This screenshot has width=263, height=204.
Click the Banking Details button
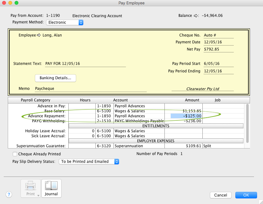(x=55, y=78)
